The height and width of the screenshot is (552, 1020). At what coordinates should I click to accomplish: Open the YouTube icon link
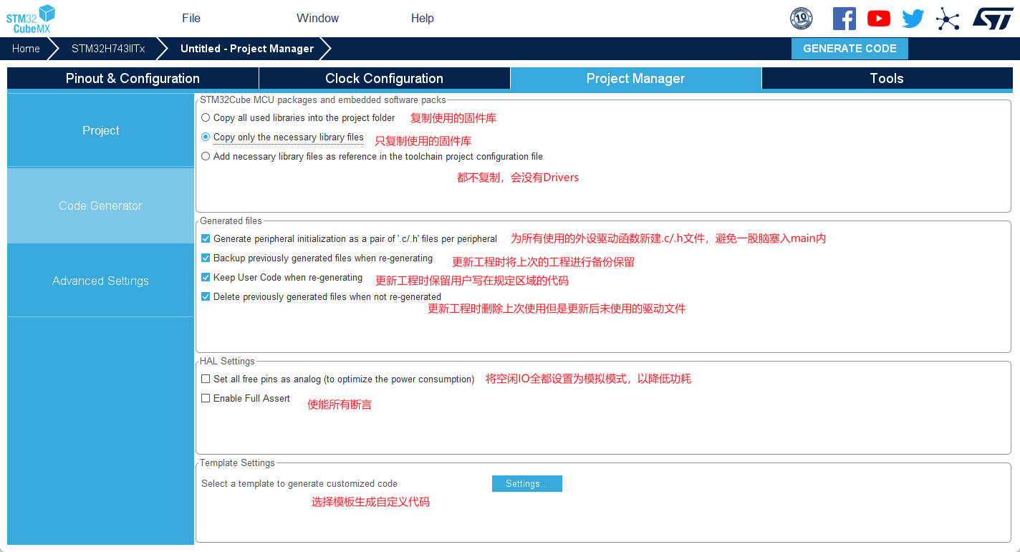pos(879,19)
